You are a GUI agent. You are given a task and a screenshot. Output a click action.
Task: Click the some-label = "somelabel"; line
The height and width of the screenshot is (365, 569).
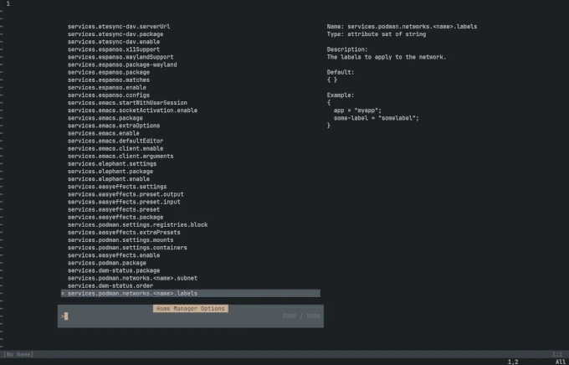pos(377,118)
